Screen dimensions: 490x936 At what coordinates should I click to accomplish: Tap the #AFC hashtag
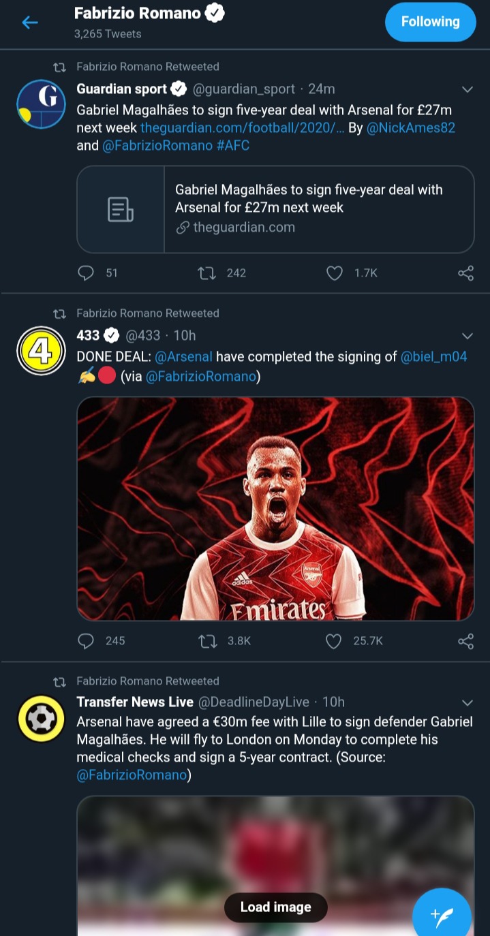tap(232, 145)
